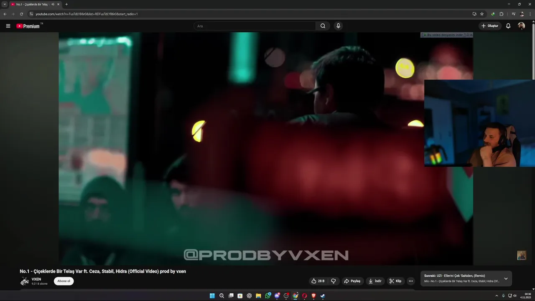535x301 pixels.
Task: Open the IDM overlay help question mark
Action: pyautogui.click(x=467, y=35)
